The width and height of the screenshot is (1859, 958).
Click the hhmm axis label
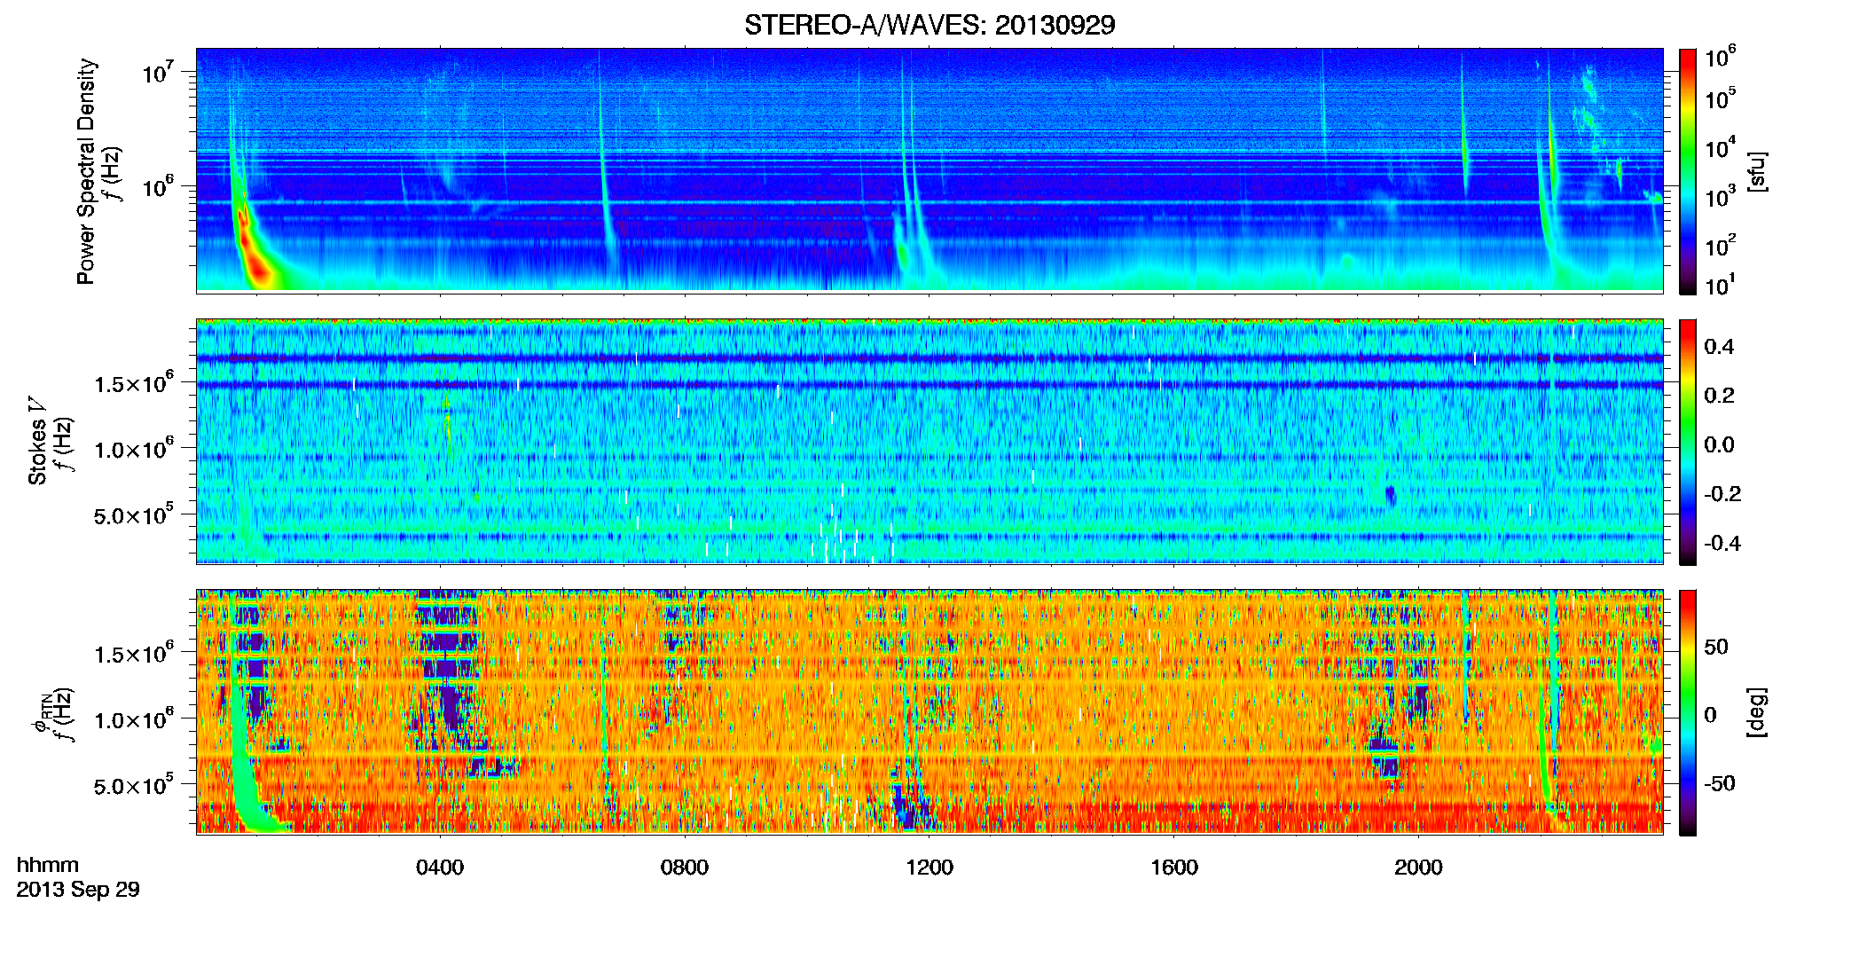48,865
